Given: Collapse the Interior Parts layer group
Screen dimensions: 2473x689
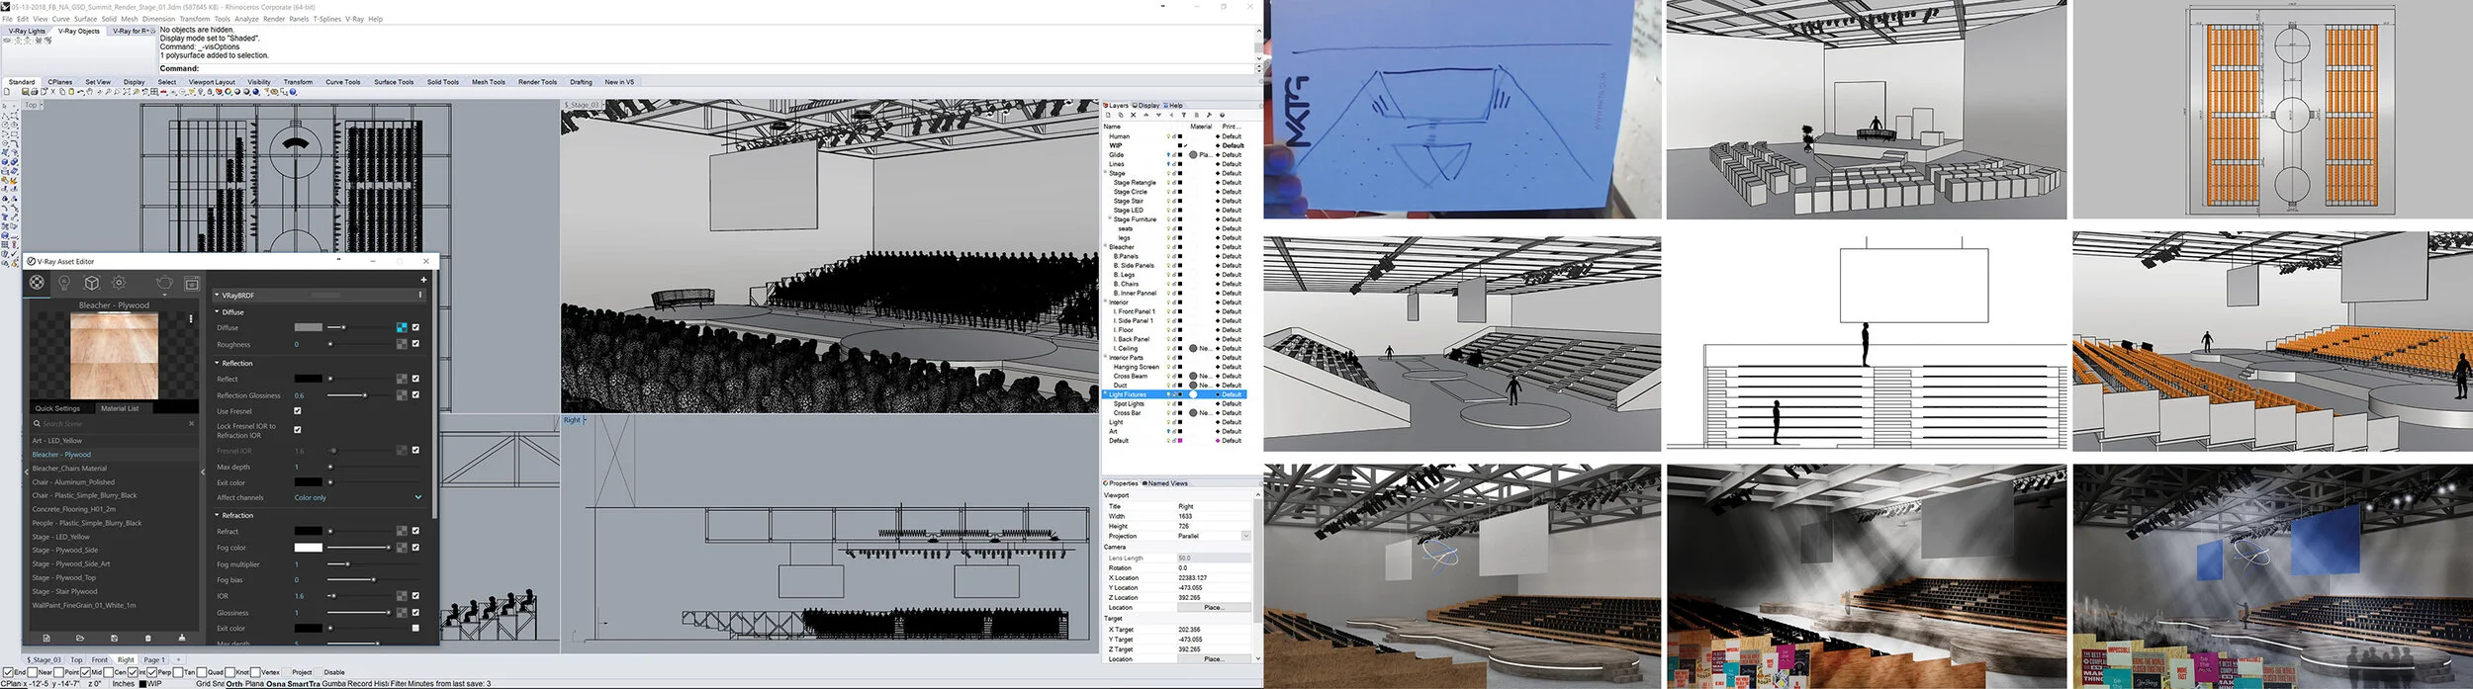Looking at the screenshot, I should click(x=1106, y=357).
